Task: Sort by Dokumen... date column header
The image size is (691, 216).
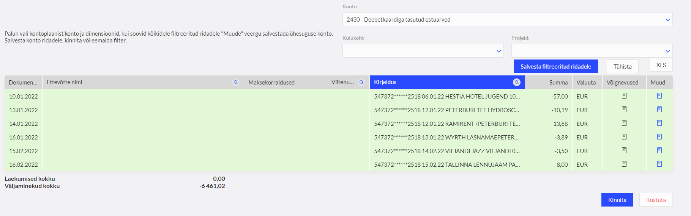Action: coord(23,82)
